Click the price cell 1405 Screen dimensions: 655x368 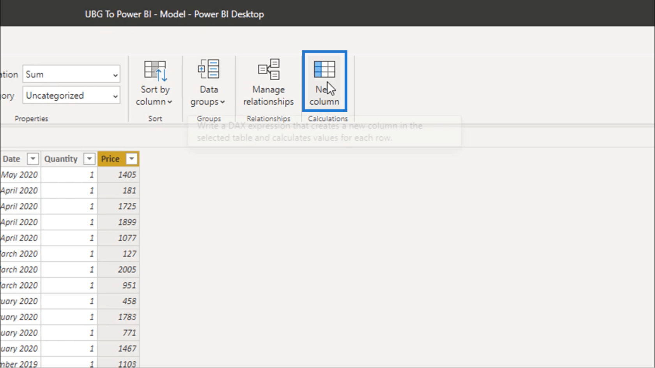point(119,175)
